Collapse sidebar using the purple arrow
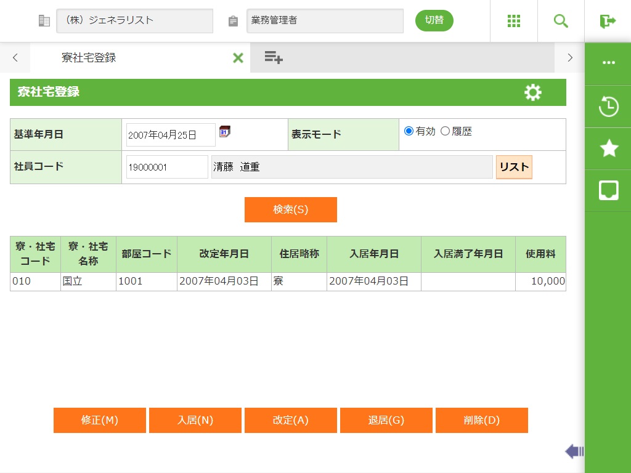This screenshot has height=473, width=631. click(574, 451)
